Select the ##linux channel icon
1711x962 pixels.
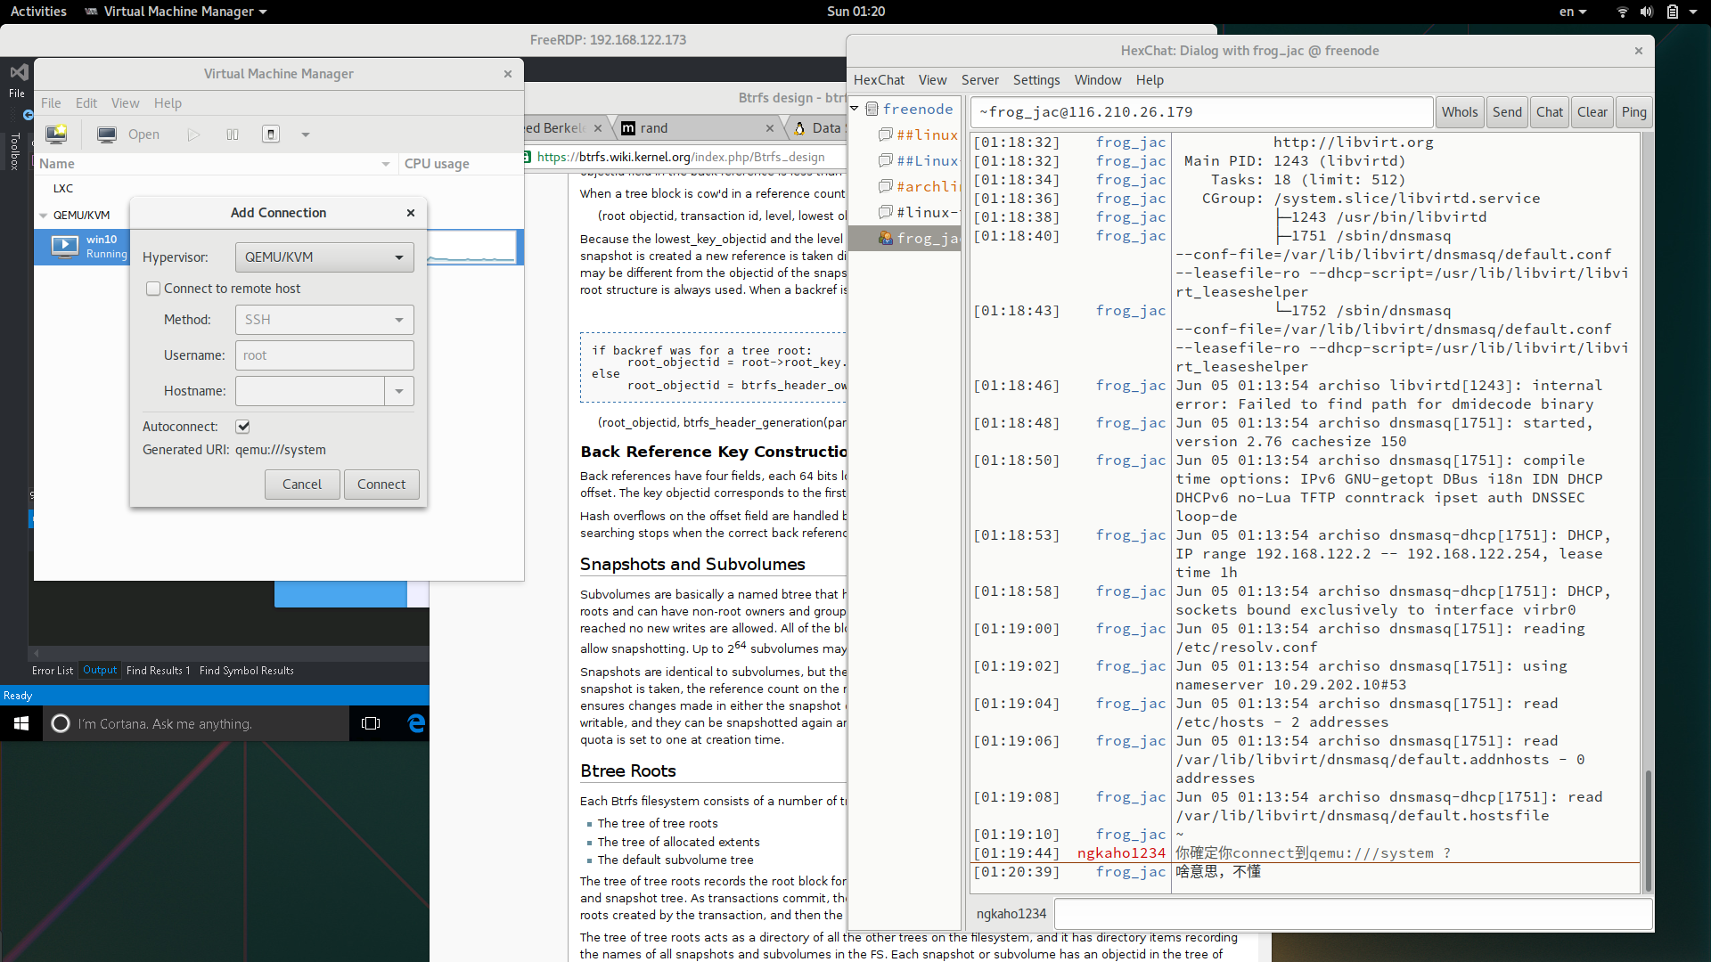pyautogui.click(x=885, y=135)
